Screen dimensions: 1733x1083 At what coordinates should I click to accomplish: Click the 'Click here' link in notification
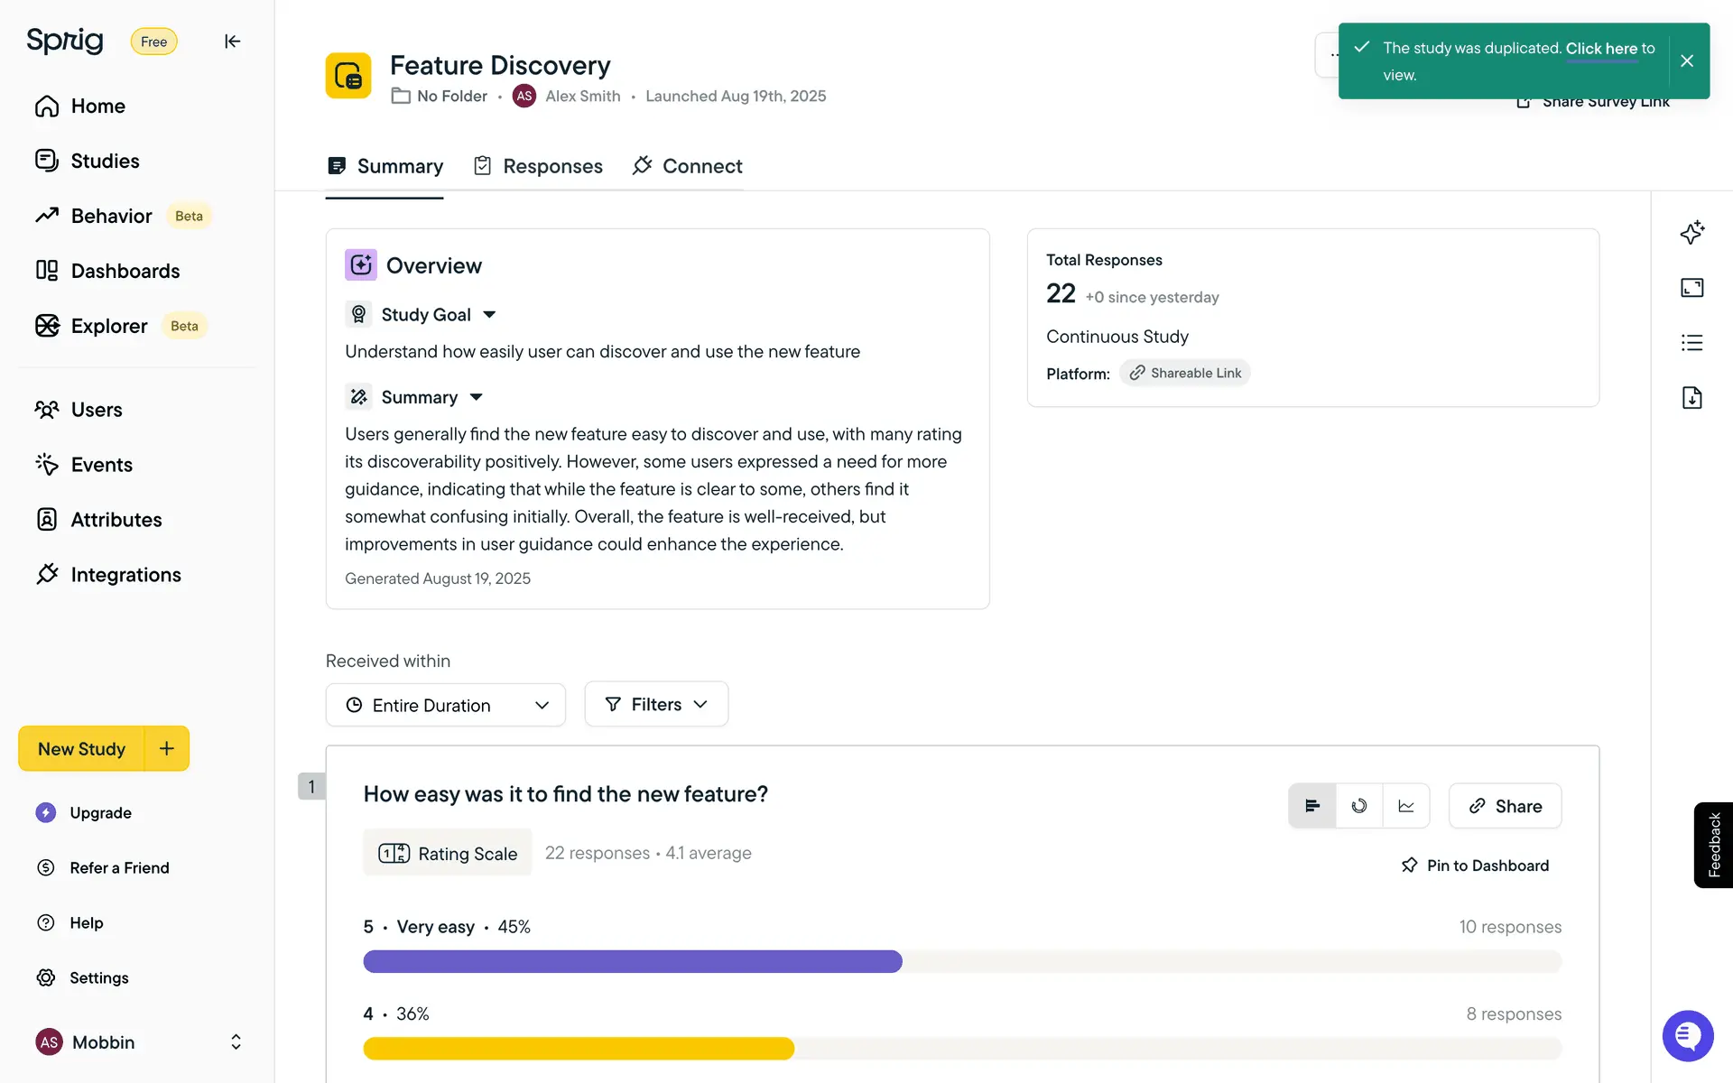tap(1601, 49)
